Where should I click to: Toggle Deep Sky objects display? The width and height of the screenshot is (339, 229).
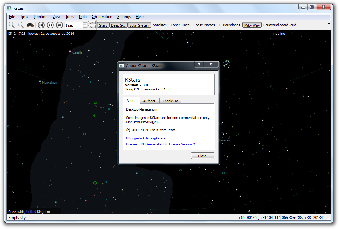[118, 25]
